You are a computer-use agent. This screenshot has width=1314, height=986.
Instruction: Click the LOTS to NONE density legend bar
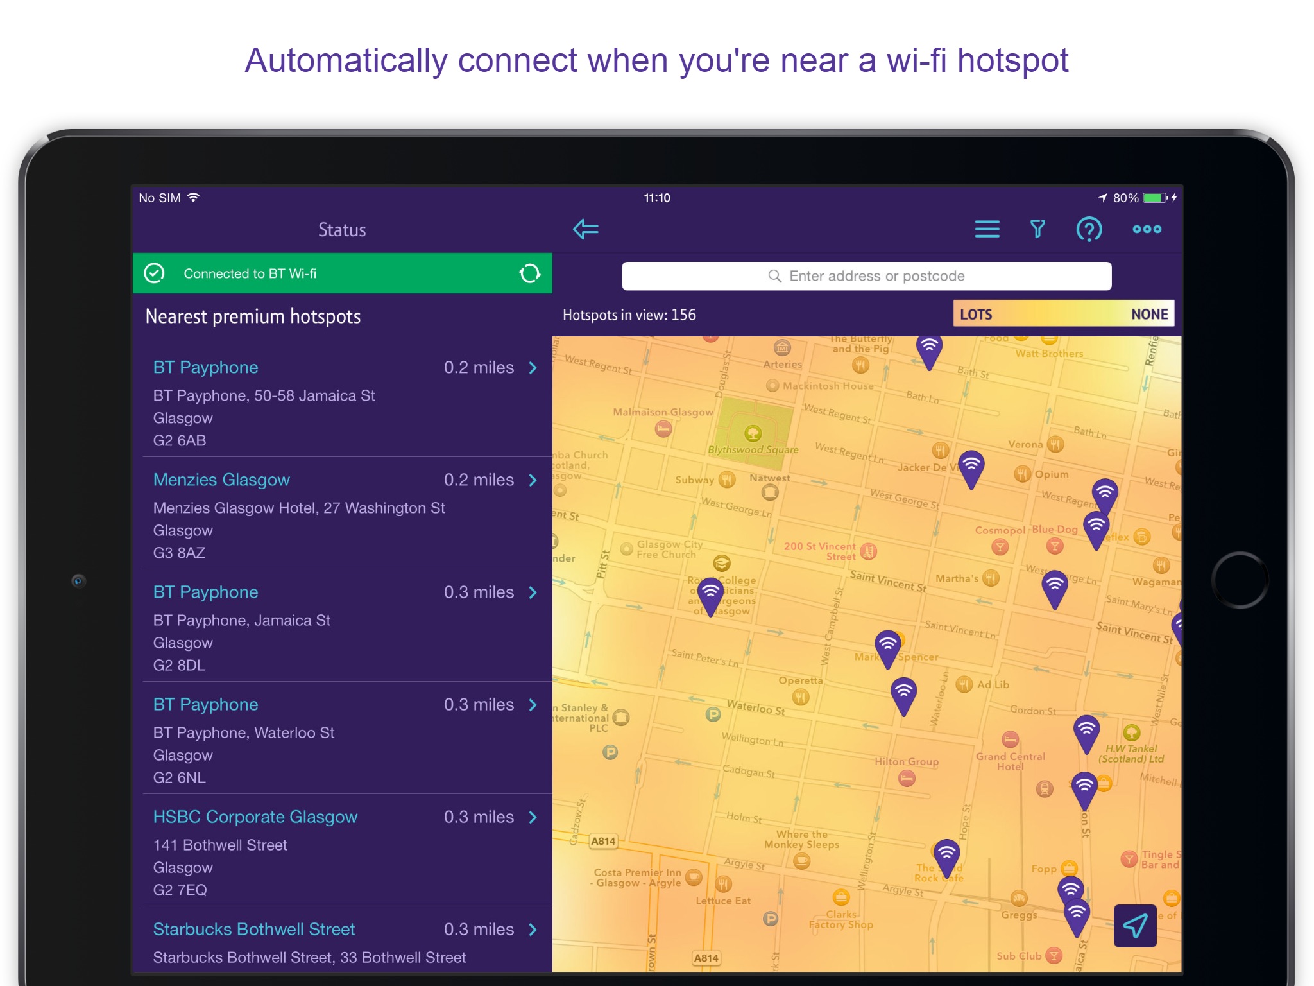pos(1063,314)
